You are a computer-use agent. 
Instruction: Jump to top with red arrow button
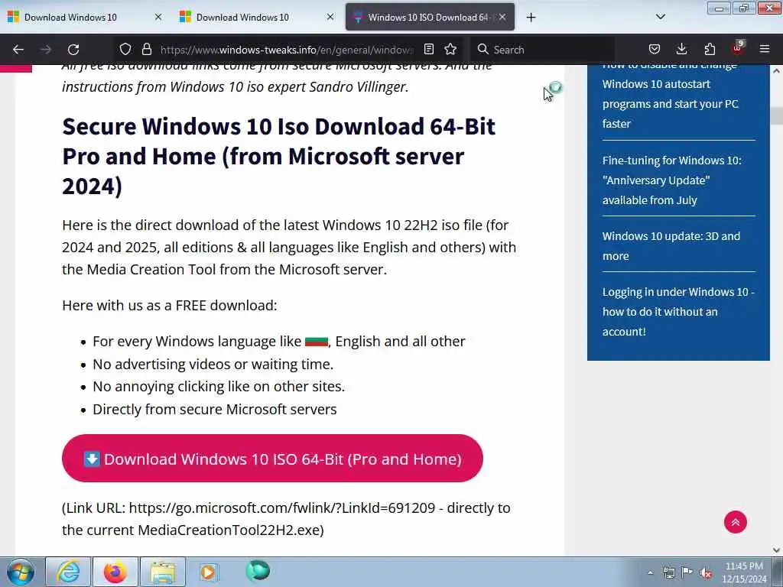pyautogui.click(x=735, y=522)
